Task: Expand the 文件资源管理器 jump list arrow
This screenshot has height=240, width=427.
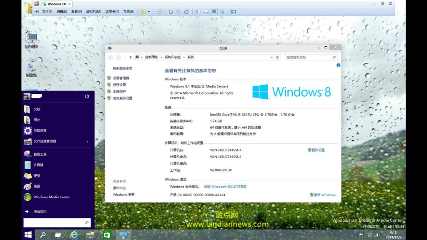Action: pyautogui.click(x=87, y=142)
